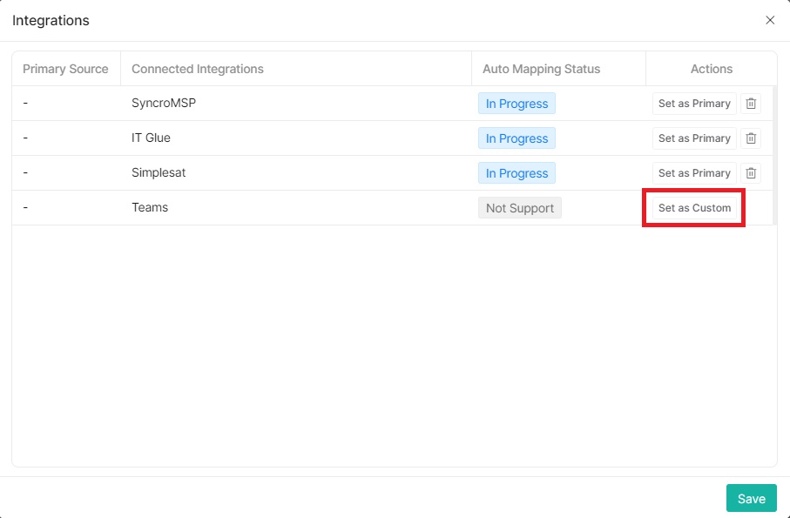Set Simplesat as Primary
Image resolution: width=790 pixels, height=518 pixels.
[693, 172]
